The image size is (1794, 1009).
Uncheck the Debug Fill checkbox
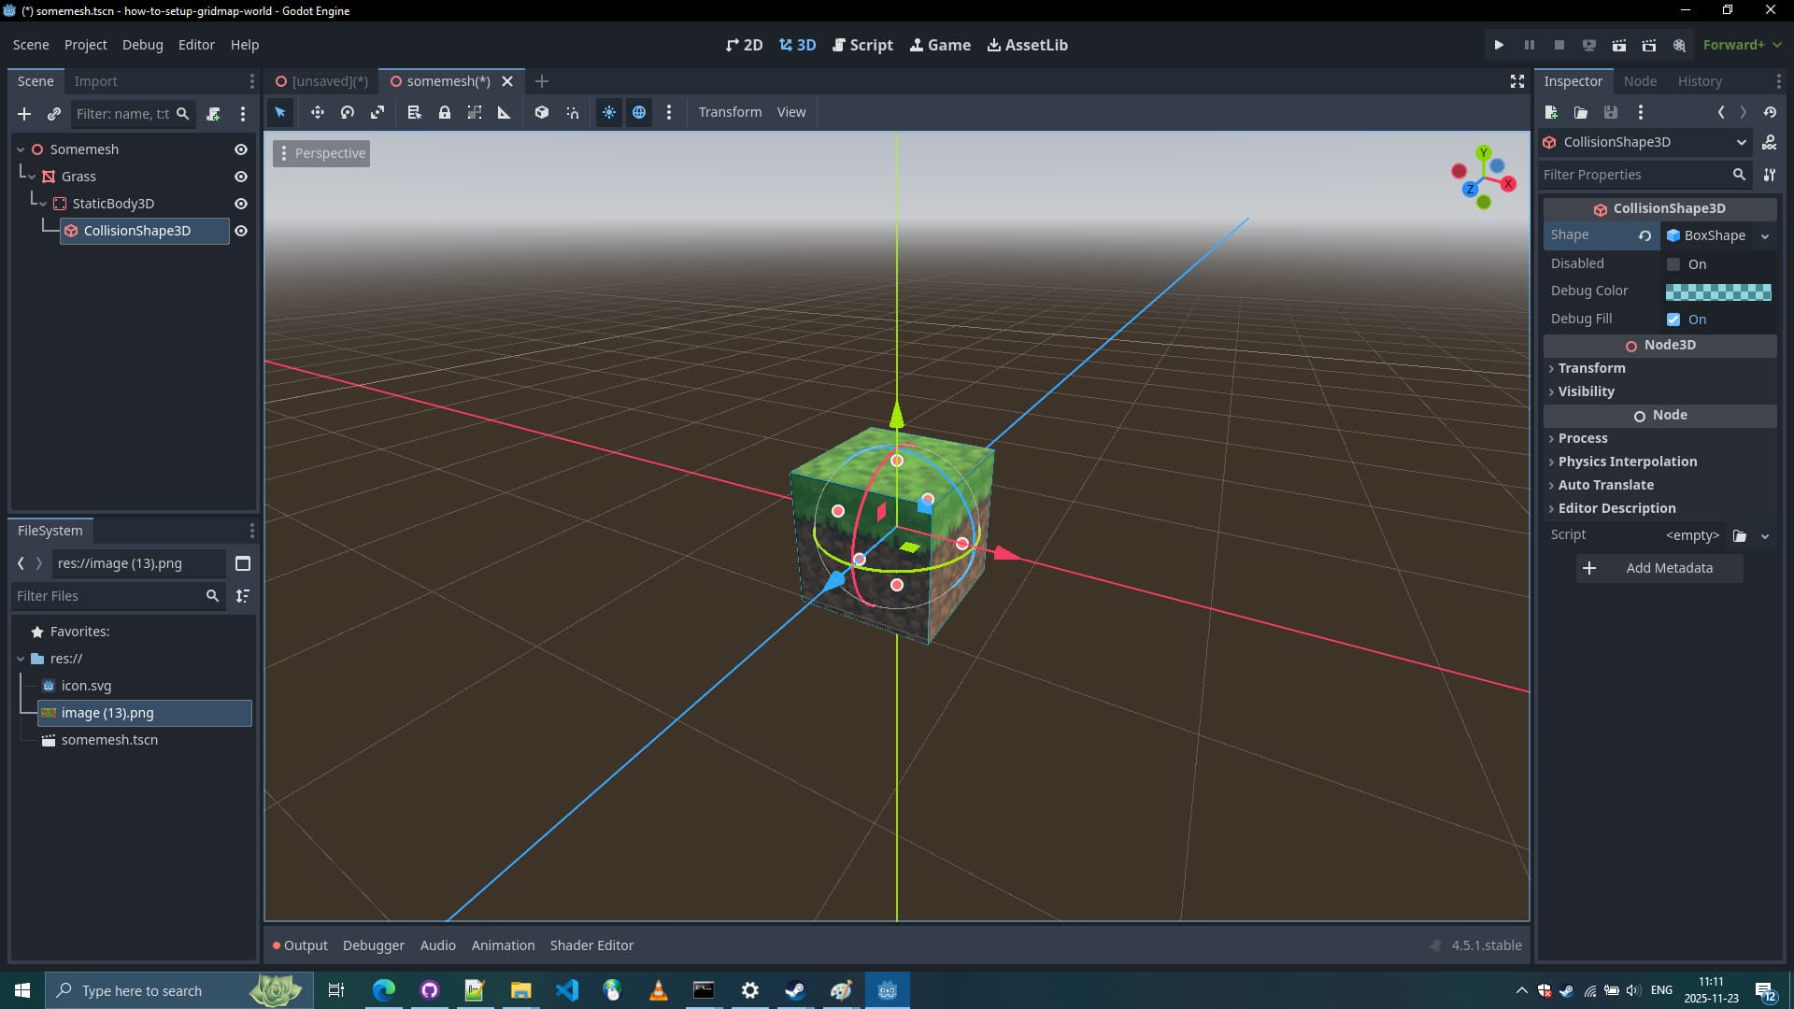tap(1673, 320)
